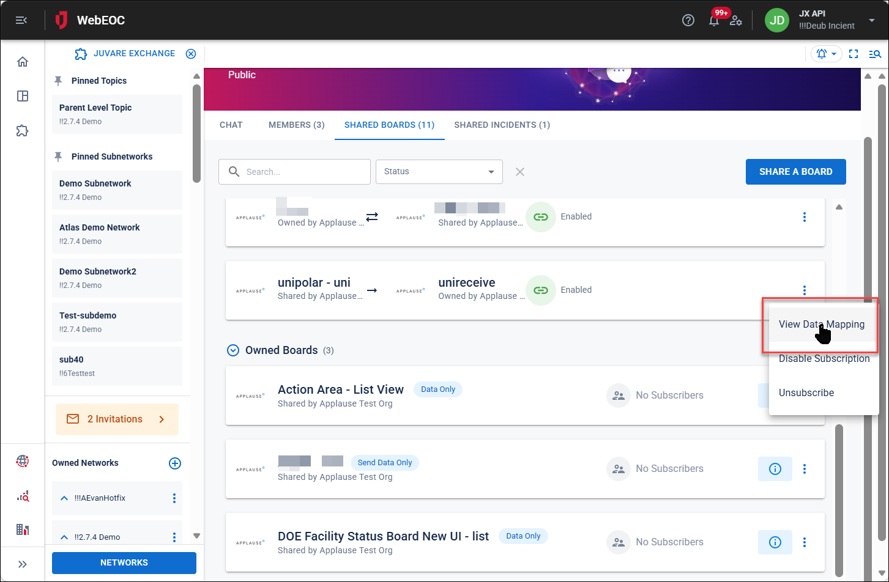Open more options for !!!AEvanHotfix network
This screenshot has width=889, height=582.
(x=174, y=498)
